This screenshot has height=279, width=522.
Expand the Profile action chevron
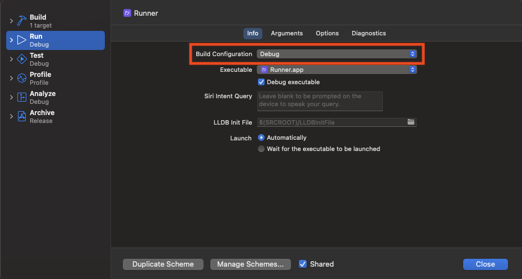[11, 79]
